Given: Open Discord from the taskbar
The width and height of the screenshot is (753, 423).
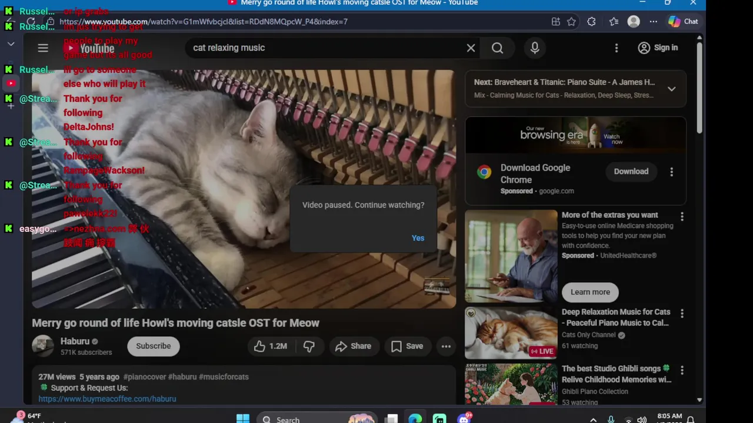Looking at the screenshot, I should 464,419.
